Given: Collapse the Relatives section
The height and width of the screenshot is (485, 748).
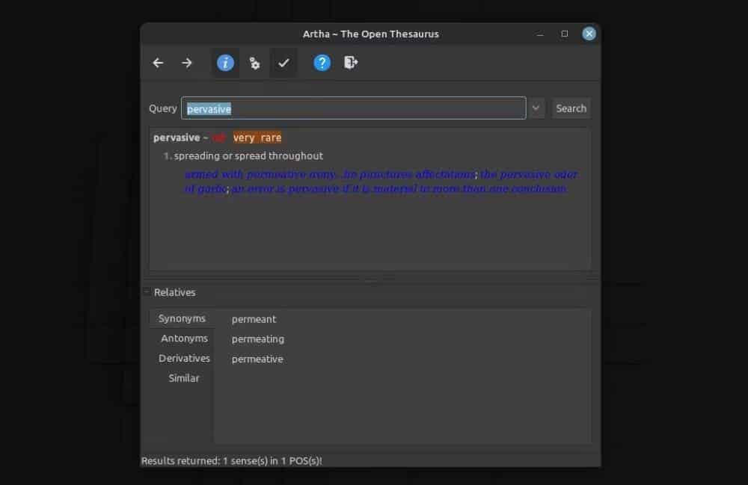Looking at the screenshot, I should 147,292.
